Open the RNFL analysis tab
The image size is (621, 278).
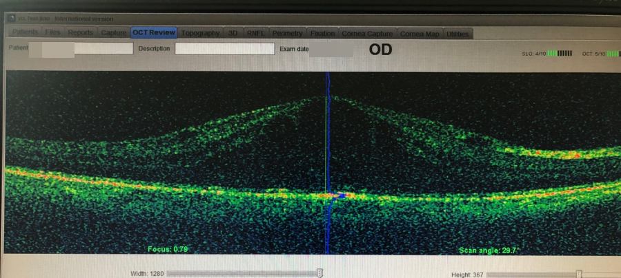coord(256,32)
